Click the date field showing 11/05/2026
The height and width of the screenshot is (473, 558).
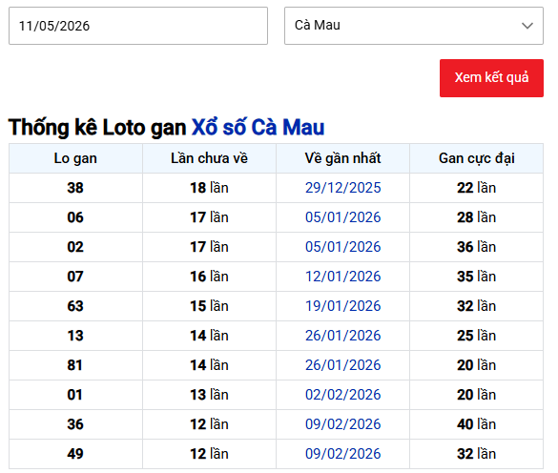click(x=138, y=26)
